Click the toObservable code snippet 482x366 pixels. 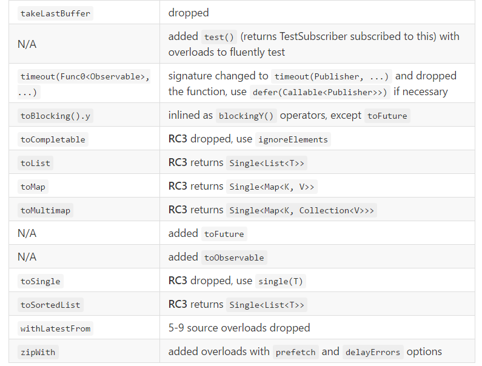[x=234, y=258]
